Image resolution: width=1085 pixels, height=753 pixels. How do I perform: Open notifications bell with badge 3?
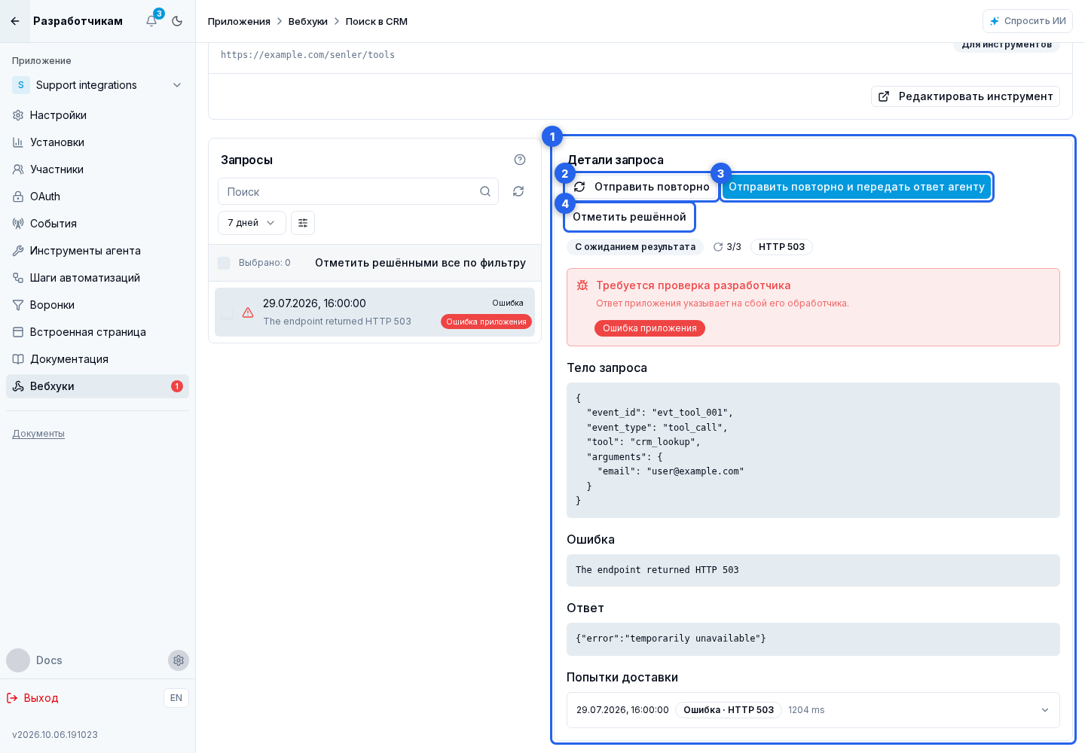[x=151, y=21]
